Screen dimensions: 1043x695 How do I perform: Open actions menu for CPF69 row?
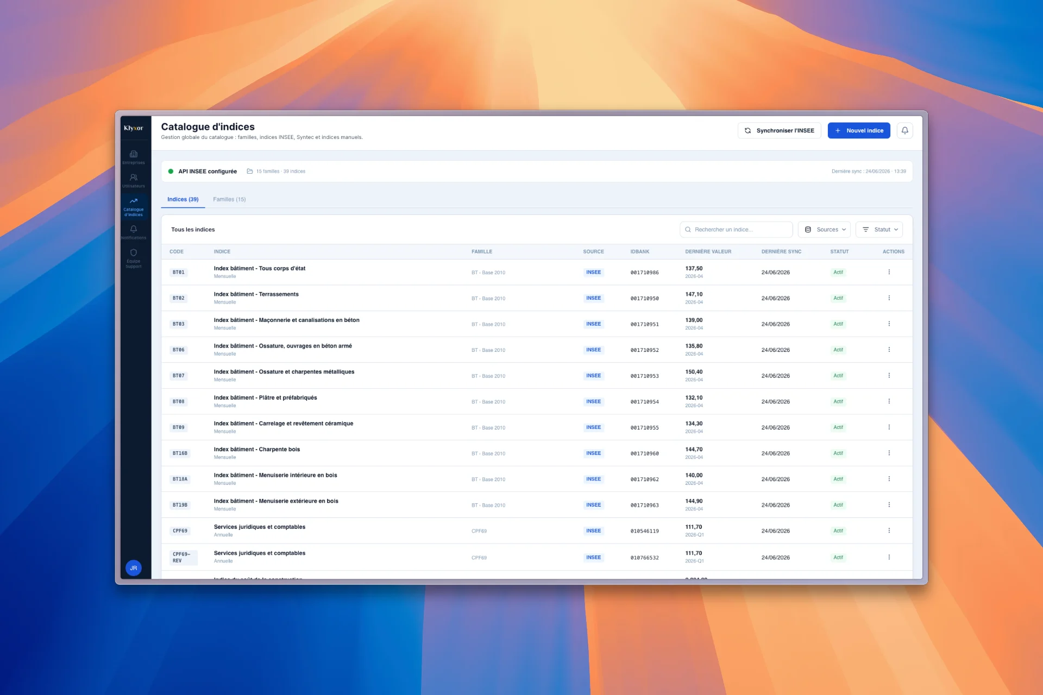pyautogui.click(x=889, y=530)
